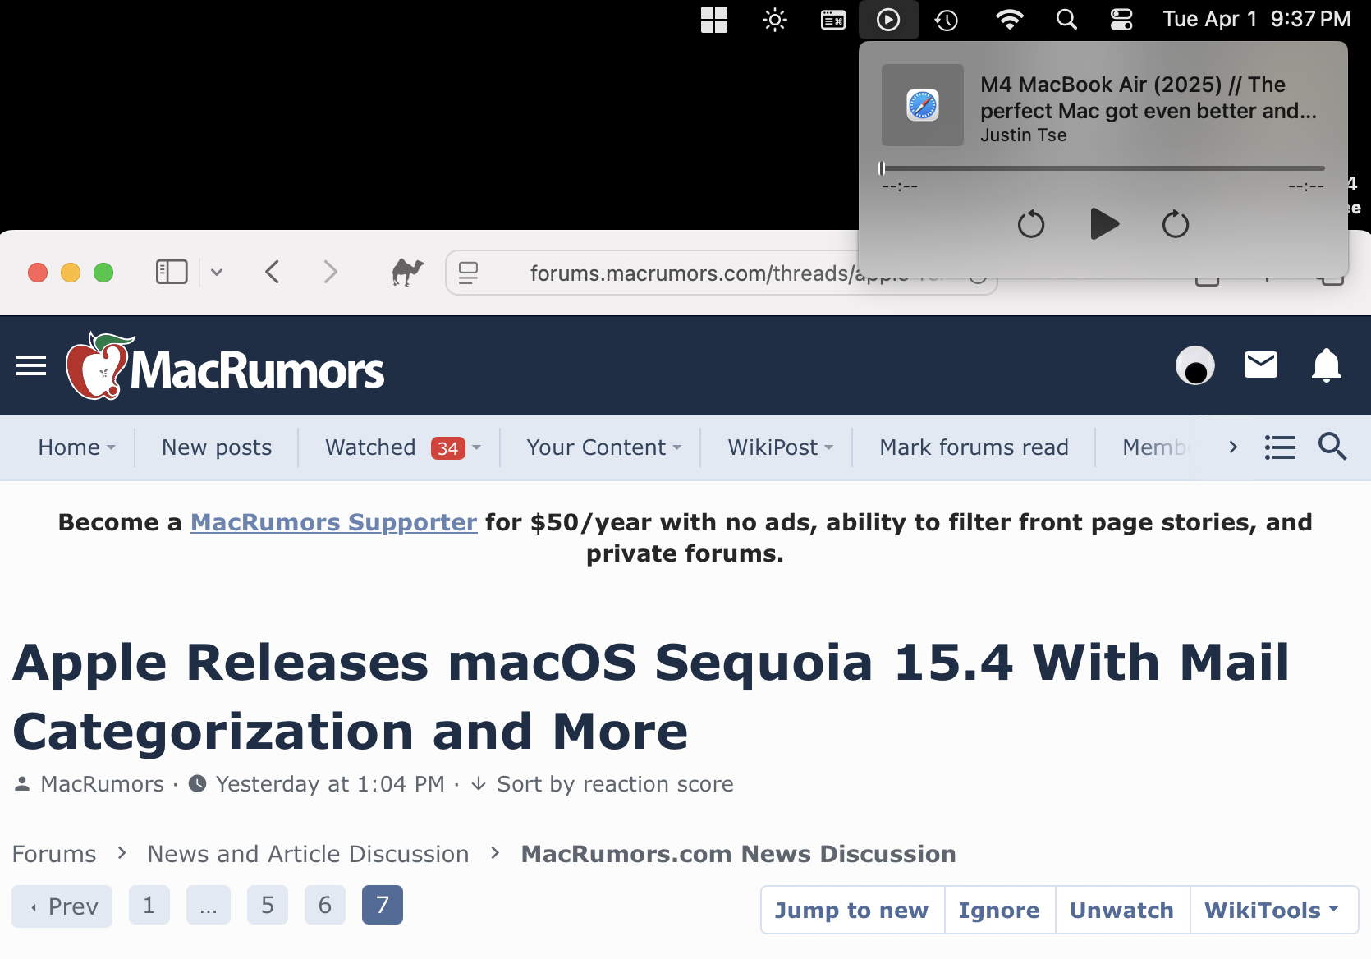This screenshot has width=1371, height=959.
Task: Click the date and time Tue Apr 1
Action: point(1257,19)
